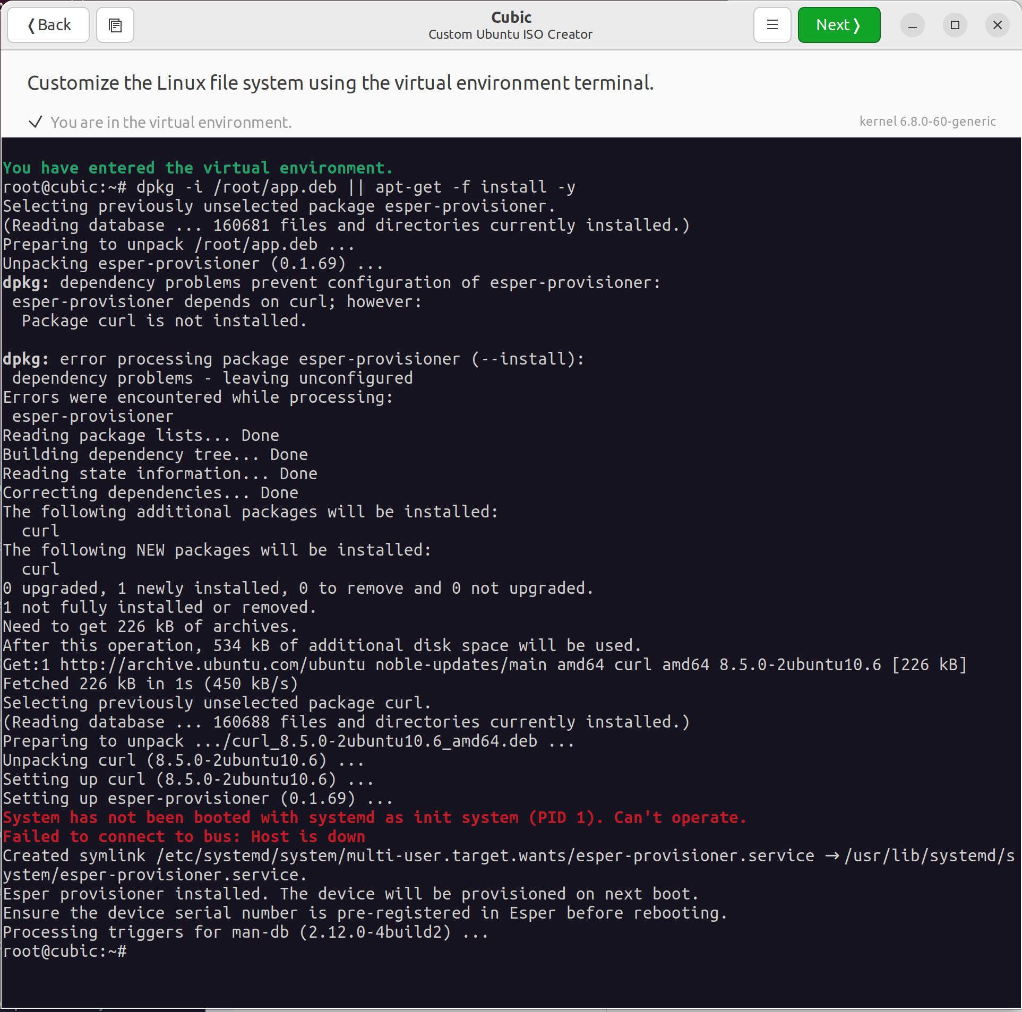Click the Custom Ubuntu ISO Creator subtitle
The width and height of the screenshot is (1022, 1012).
click(x=510, y=34)
